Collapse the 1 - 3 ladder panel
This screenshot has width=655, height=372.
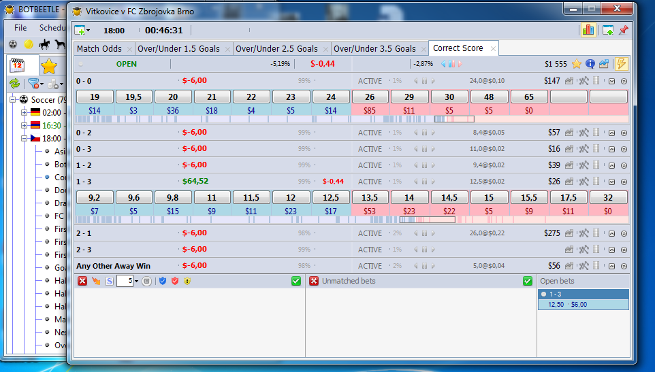click(x=611, y=182)
